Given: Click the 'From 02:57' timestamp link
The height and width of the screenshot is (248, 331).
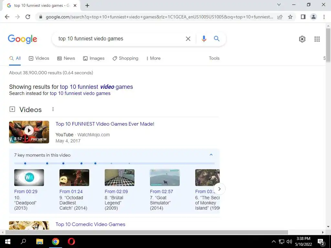Looking at the screenshot, I should 162,192.
